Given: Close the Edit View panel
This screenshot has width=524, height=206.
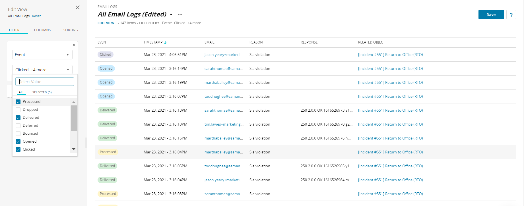Looking at the screenshot, I should [78, 7].
